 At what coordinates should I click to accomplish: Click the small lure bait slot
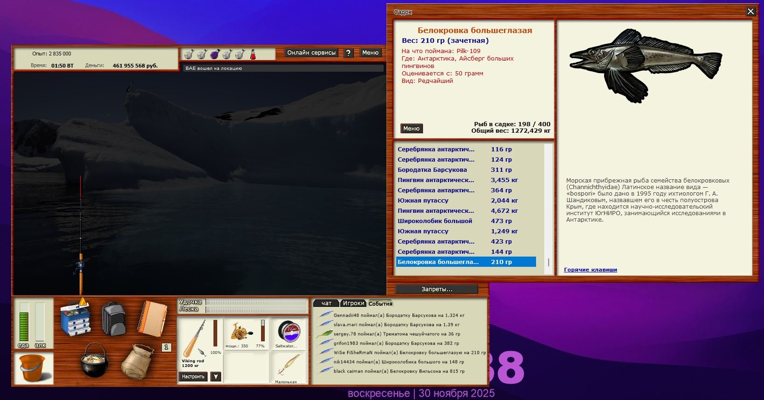(289, 367)
